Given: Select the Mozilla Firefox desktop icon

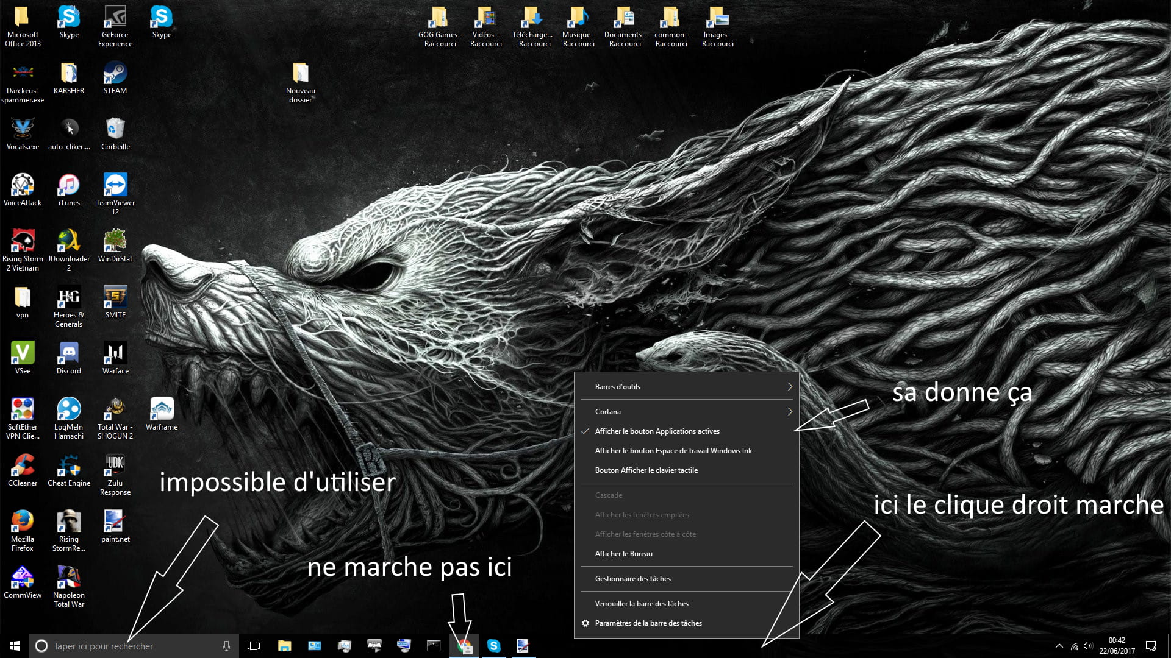Looking at the screenshot, I should pos(23,531).
